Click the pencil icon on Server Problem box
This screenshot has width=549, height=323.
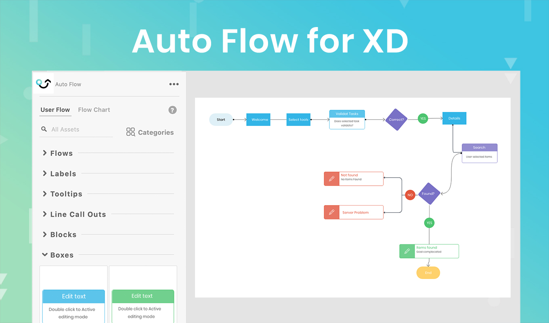coord(332,212)
